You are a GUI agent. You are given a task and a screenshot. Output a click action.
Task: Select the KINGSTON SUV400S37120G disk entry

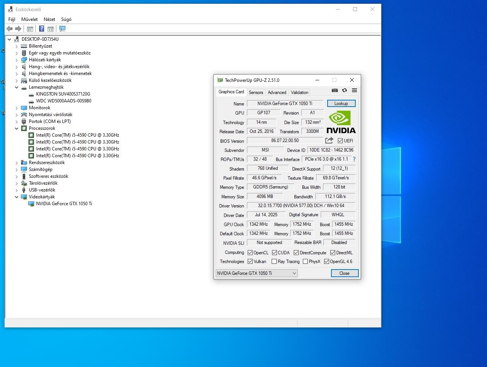click(x=63, y=94)
